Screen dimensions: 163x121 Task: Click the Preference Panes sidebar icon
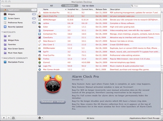click(x=5, y=23)
